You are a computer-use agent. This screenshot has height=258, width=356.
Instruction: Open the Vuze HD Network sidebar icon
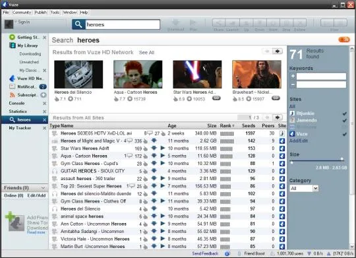[x=13, y=79]
